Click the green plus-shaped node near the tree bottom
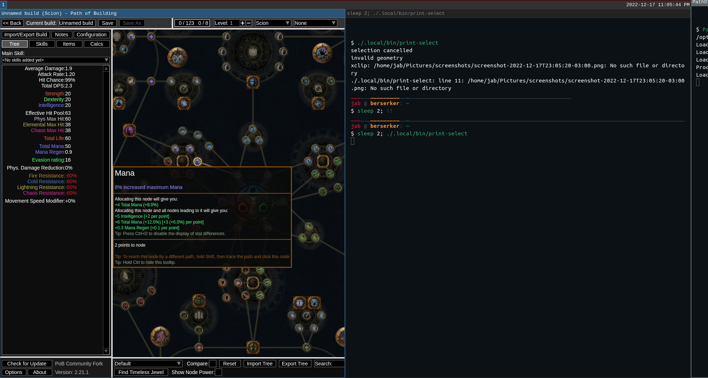 click(x=306, y=347)
